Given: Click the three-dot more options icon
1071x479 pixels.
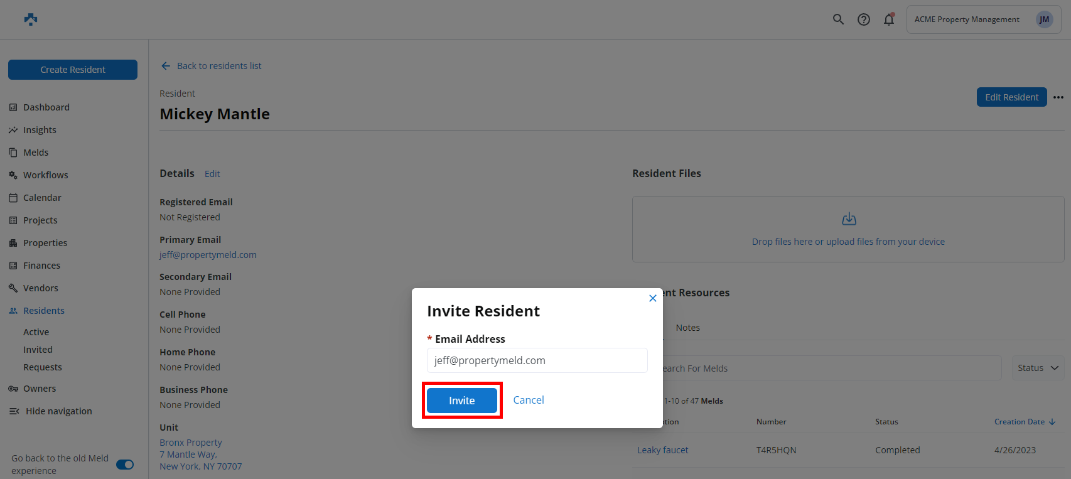Looking at the screenshot, I should pos(1058,97).
